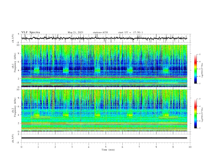Viewport: 214px width, 165px height.
Task: Click the ch.1 green burst near minute 4.5
Action: tap(98, 70)
